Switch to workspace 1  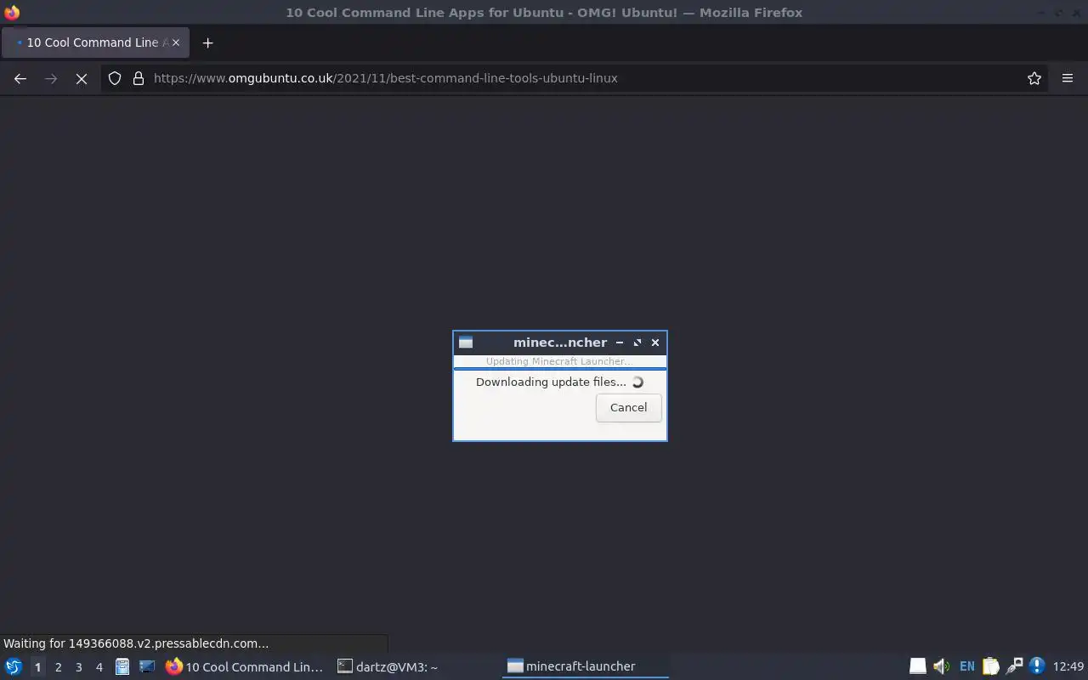[x=37, y=667]
